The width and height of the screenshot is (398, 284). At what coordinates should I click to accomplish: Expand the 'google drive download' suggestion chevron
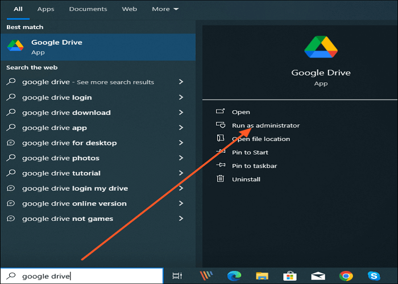(181, 112)
